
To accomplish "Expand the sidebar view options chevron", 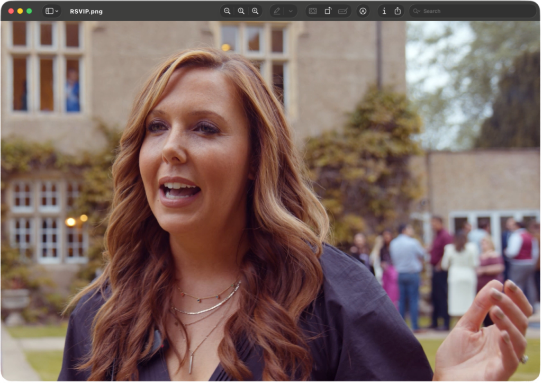I will [57, 11].
